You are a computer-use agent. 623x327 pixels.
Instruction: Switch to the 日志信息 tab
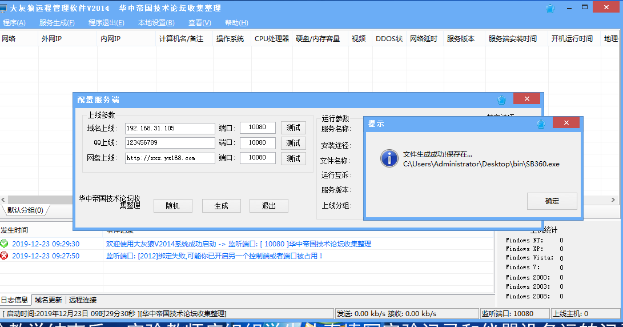coord(15,300)
